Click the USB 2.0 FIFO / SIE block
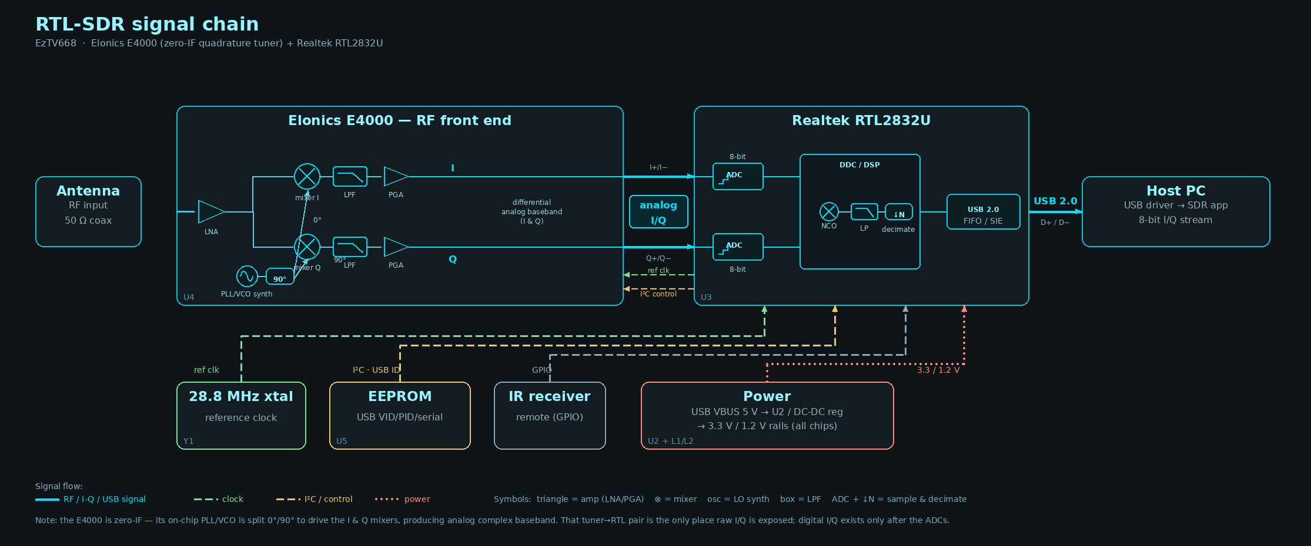The width and height of the screenshot is (1311, 546). 983,211
